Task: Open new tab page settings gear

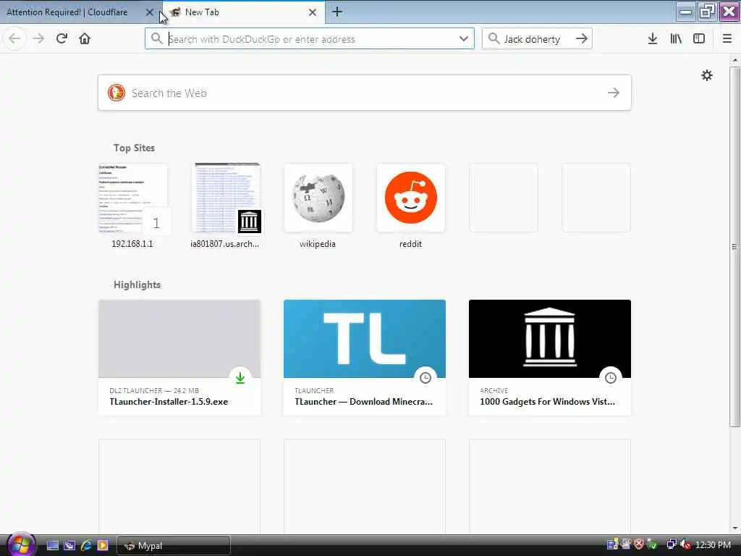Action: tap(706, 75)
